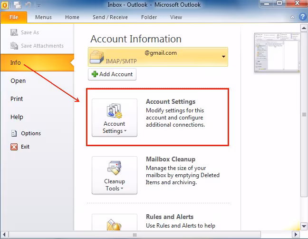Click the Options icon
This screenshot has height=239, width=308.
14,133
